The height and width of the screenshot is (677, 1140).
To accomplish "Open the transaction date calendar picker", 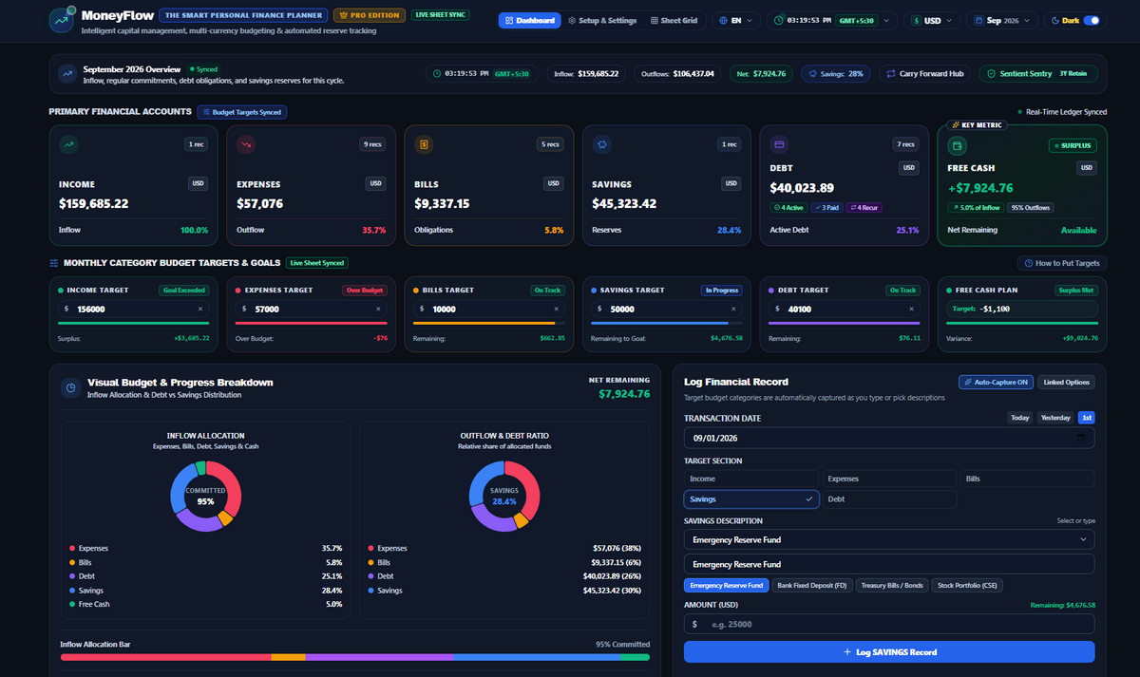I will point(1080,438).
